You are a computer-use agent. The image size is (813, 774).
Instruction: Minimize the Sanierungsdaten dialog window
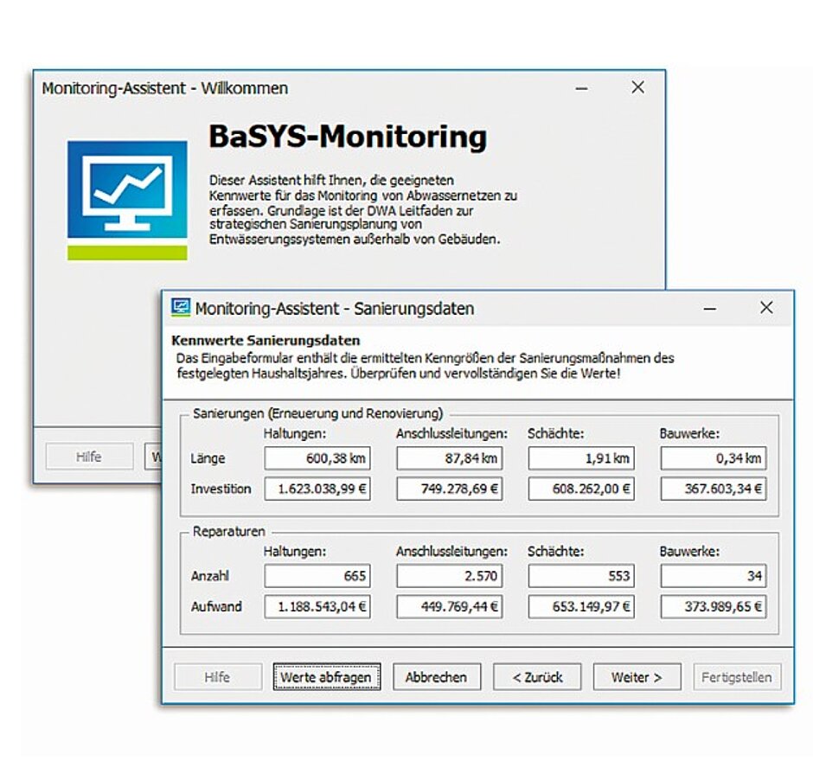(709, 308)
